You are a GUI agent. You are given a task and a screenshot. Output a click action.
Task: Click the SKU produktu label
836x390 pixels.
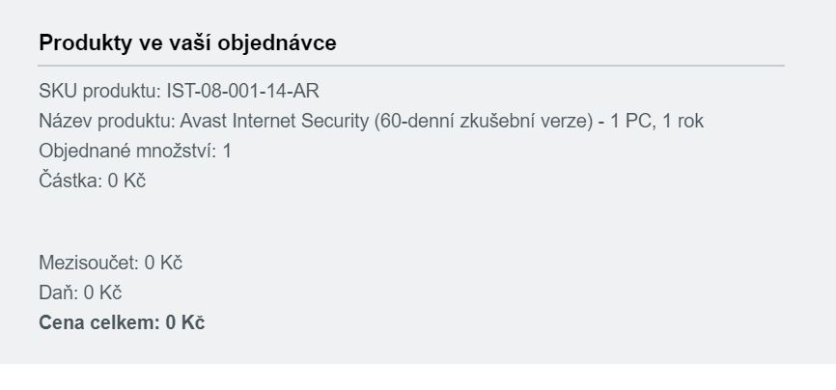99,92
